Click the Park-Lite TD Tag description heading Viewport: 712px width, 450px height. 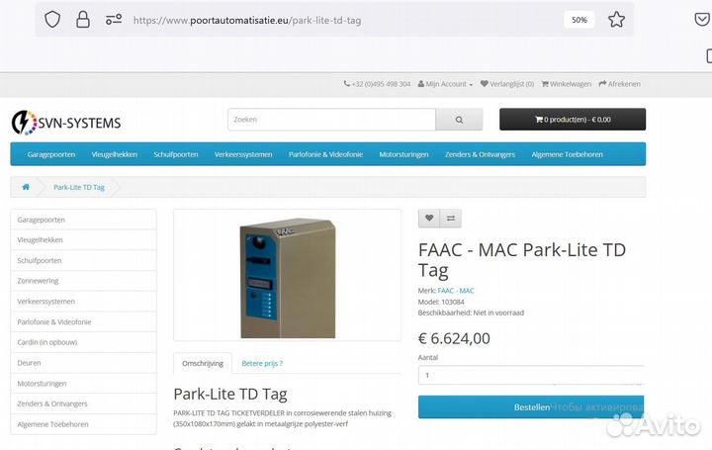[x=230, y=395]
